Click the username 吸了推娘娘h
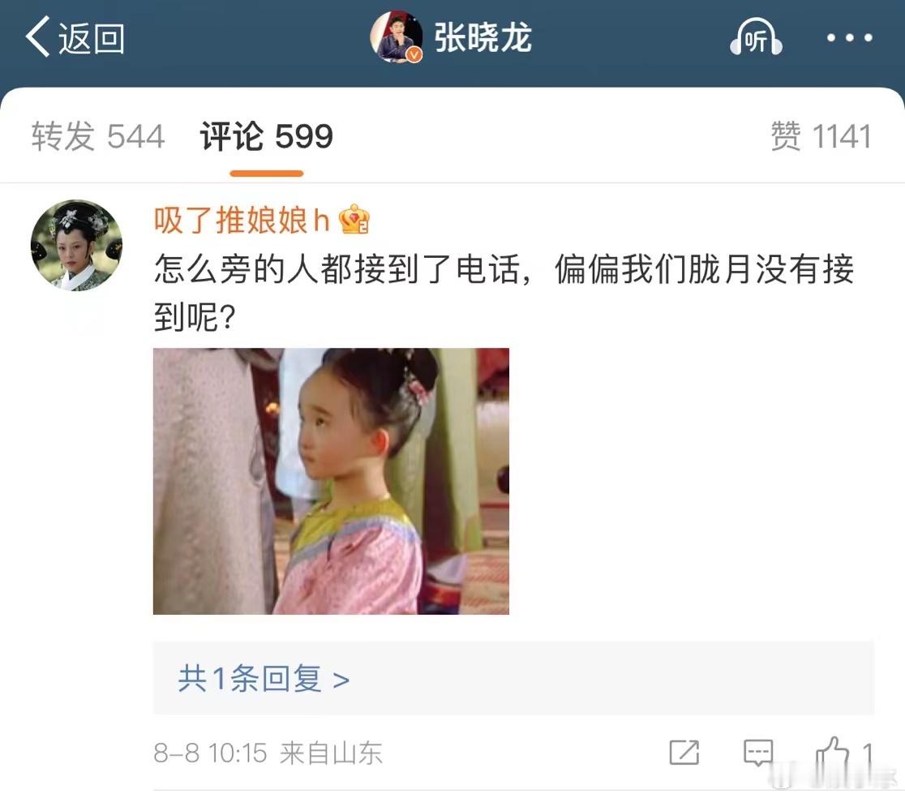The width and height of the screenshot is (905, 798). click(x=242, y=221)
